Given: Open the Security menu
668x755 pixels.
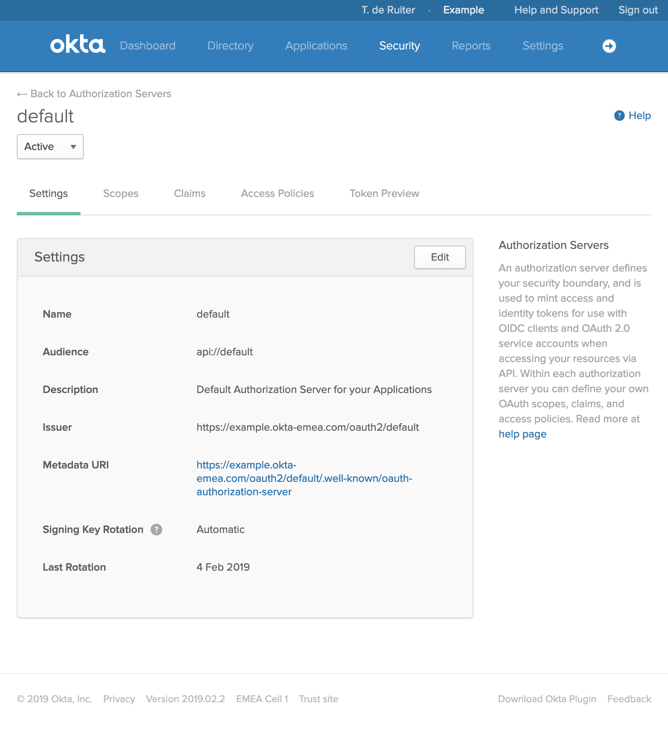Looking at the screenshot, I should point(399,46).
